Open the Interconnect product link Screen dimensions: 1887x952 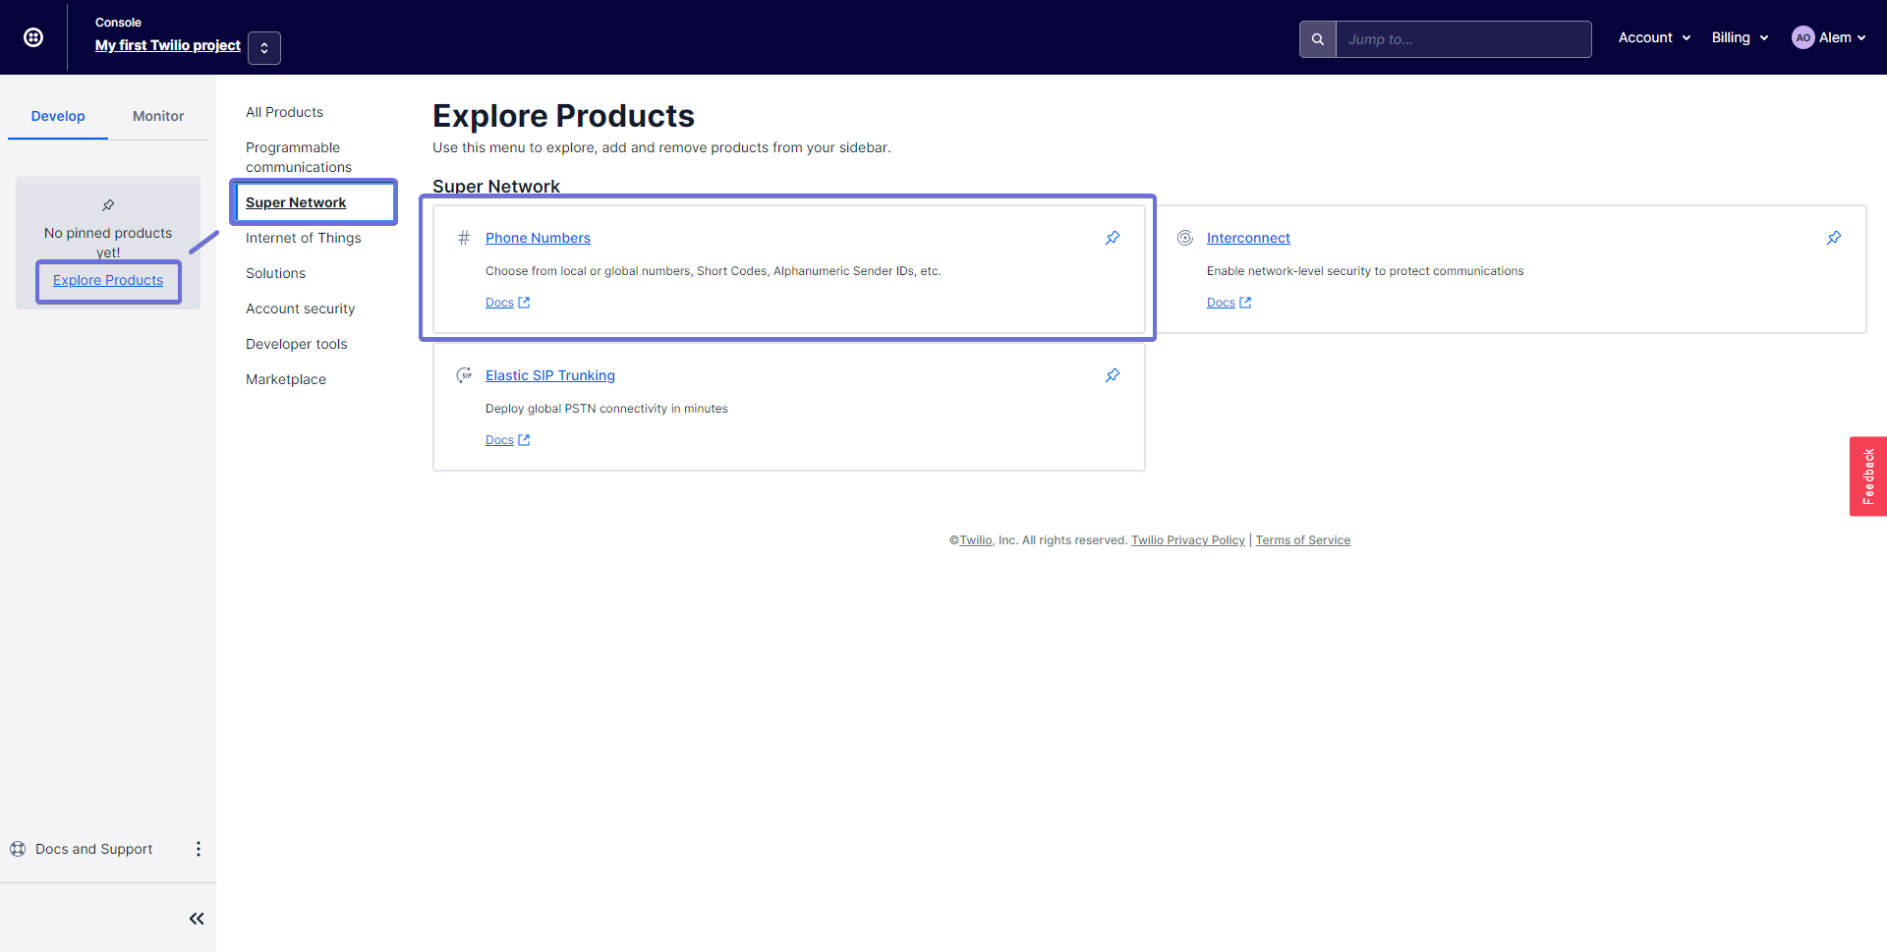point(1248,238)
